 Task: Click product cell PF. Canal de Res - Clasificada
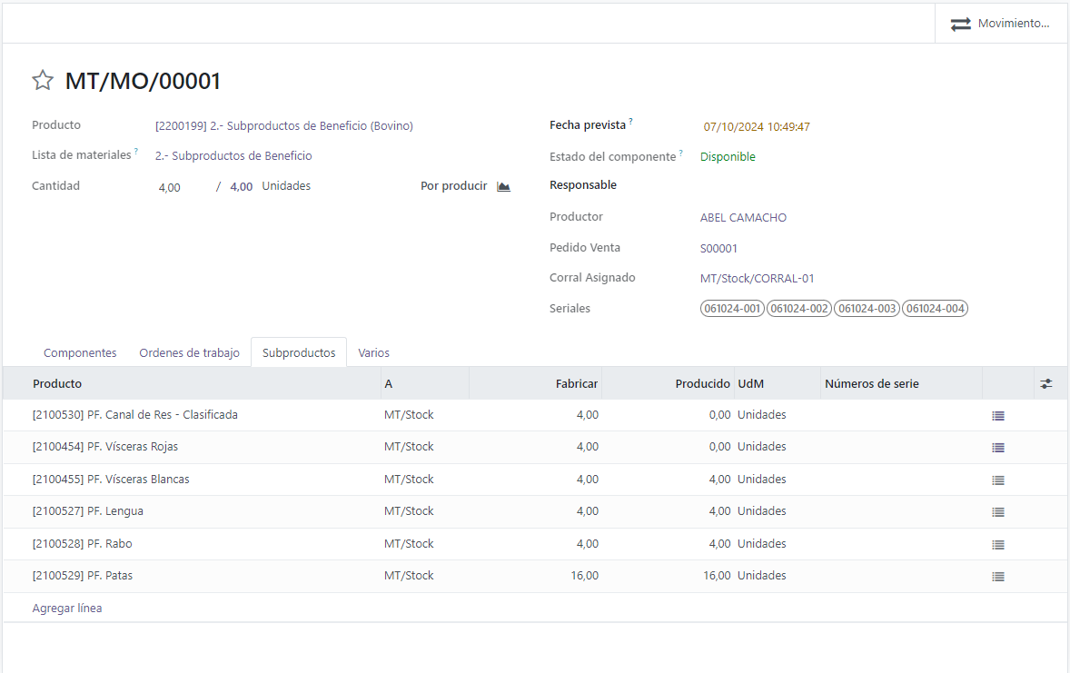[135, 415]
